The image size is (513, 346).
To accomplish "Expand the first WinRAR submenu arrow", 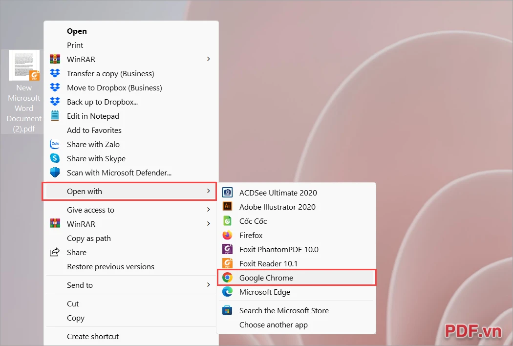I will [x=209, y=59].
